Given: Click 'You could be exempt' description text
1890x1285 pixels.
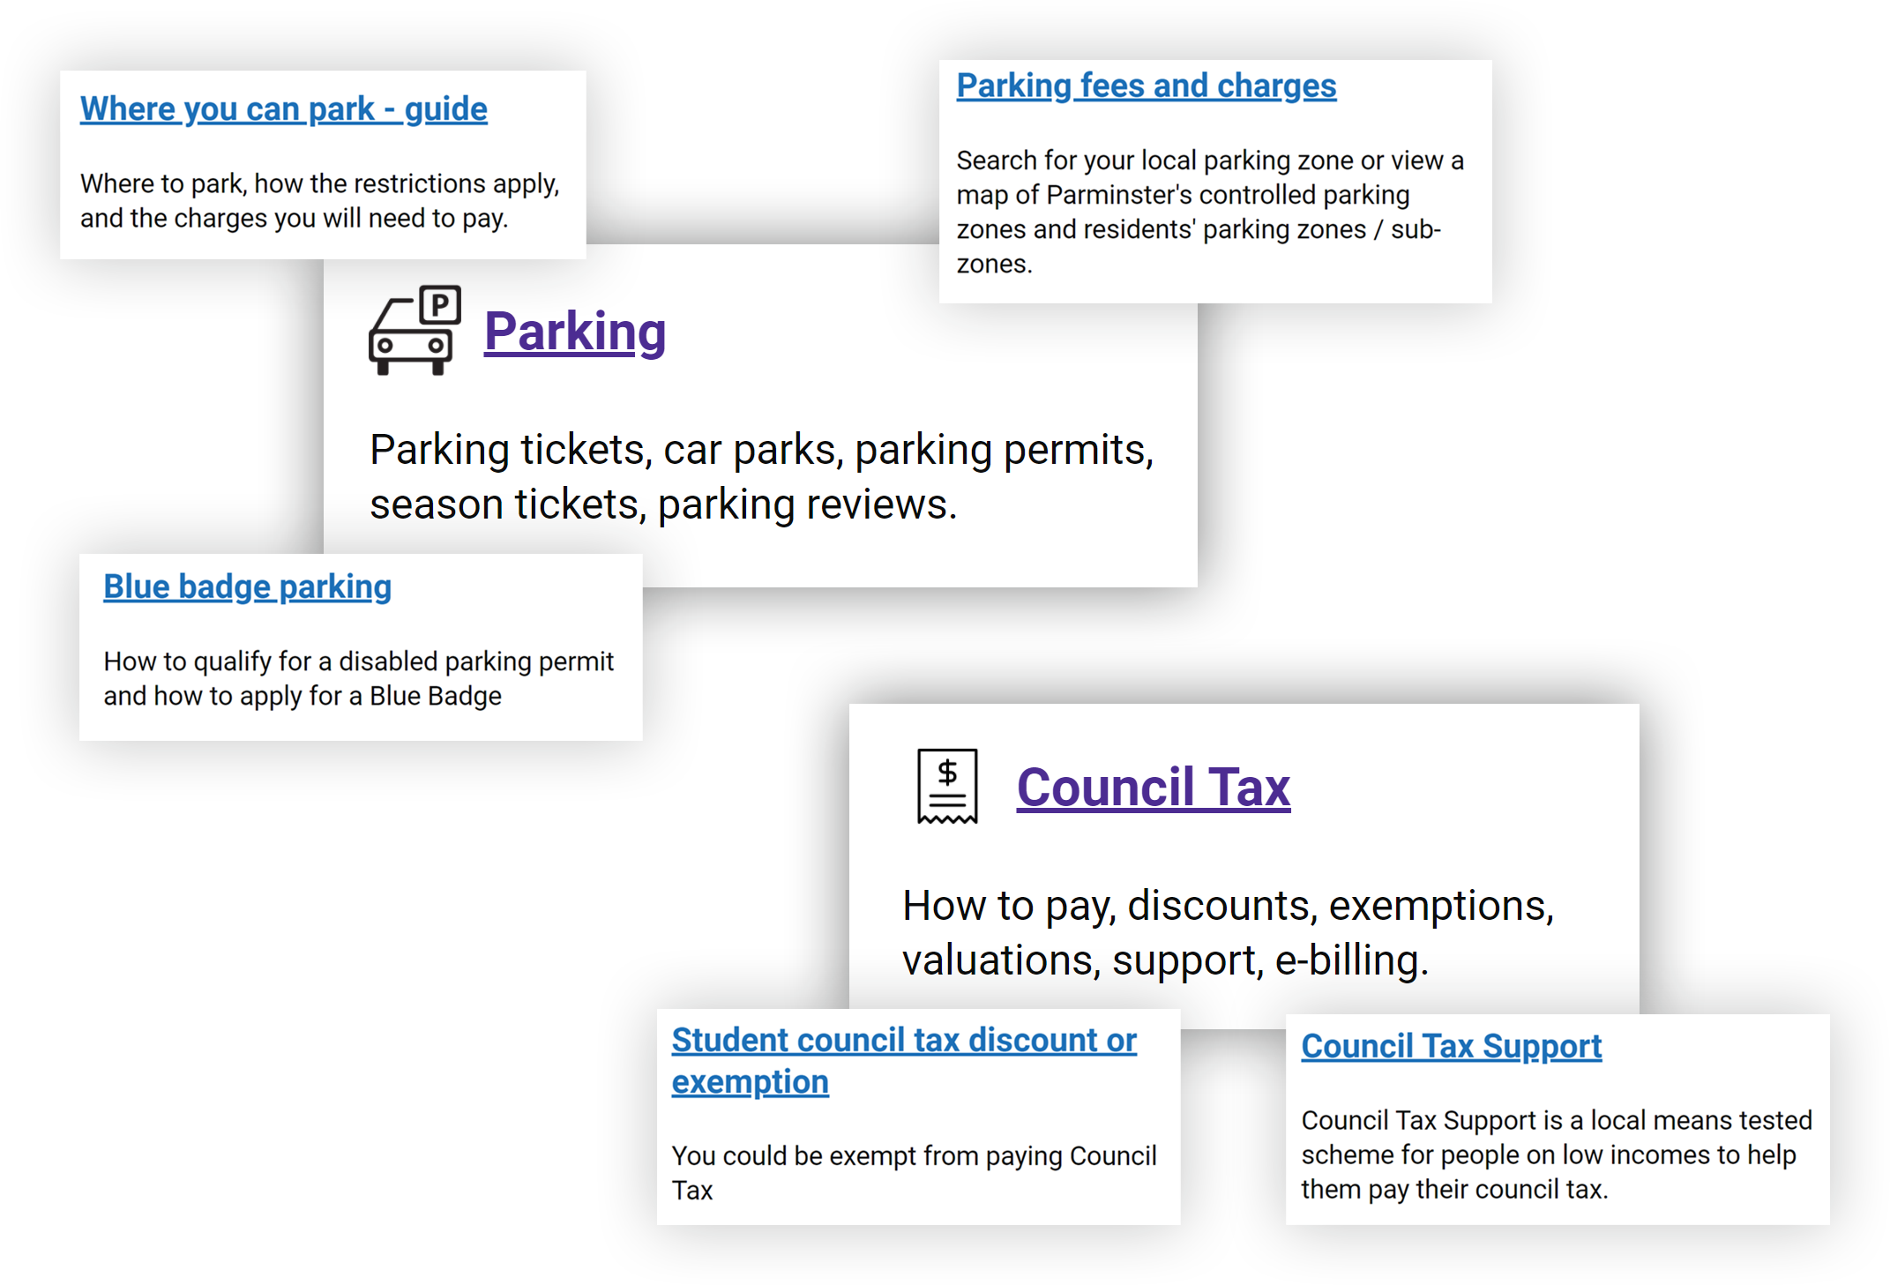Looking at the screenshot, I should point(915,1173).
